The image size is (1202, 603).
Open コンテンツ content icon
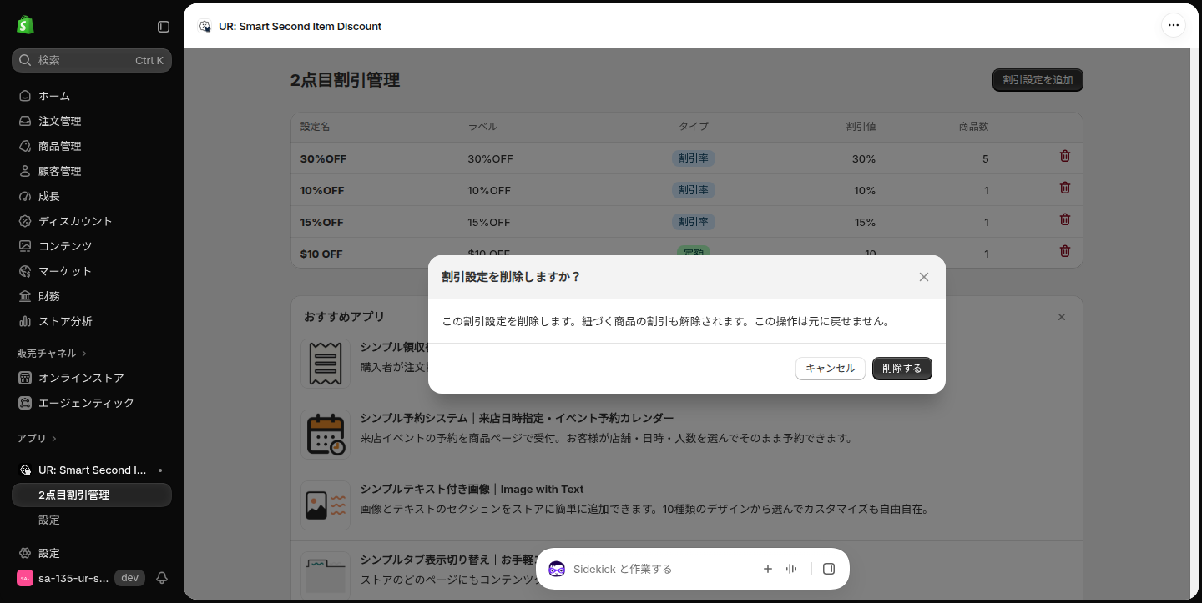click(x=25, y=246)
